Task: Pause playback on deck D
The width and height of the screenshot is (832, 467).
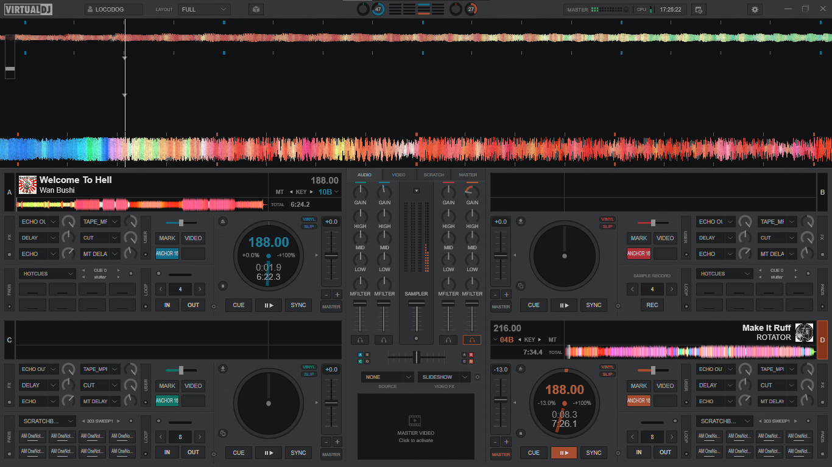Action: tap(564, 452)
